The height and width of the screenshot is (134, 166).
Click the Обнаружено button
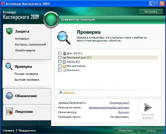(x=126, y=130)
